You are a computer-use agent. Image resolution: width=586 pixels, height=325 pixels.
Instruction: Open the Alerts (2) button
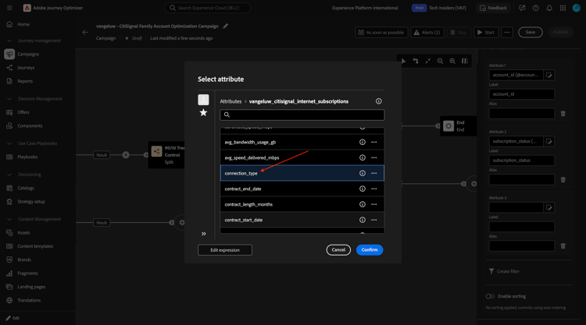tap(427, 33)
